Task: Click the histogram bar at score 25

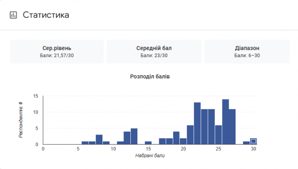Action: tap(218, 135)
